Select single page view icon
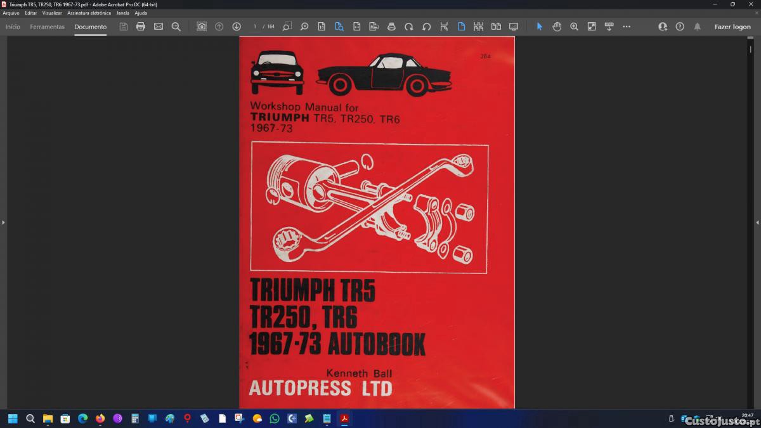 461,27
